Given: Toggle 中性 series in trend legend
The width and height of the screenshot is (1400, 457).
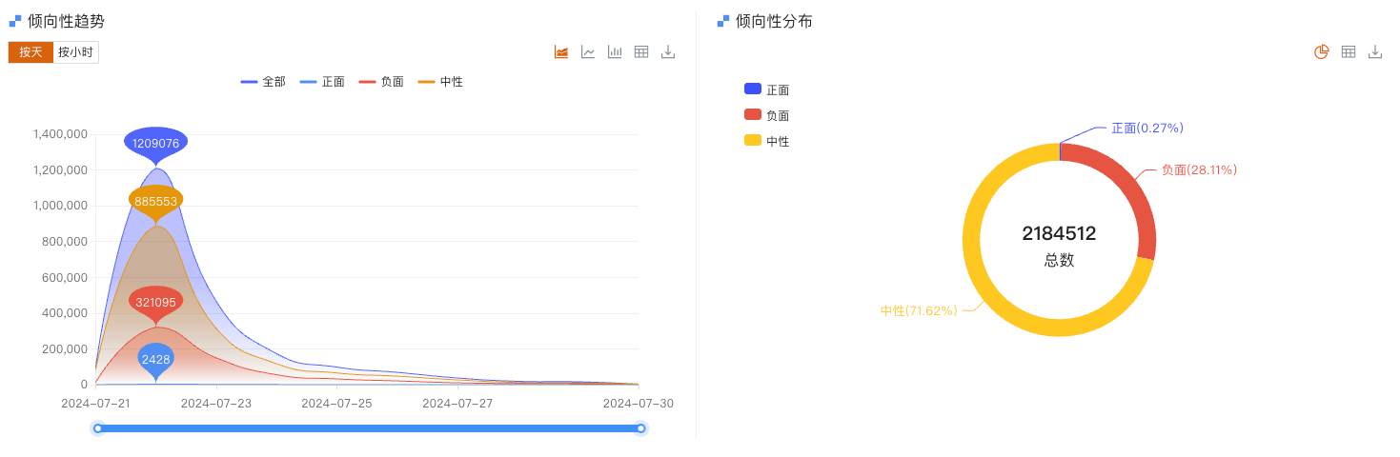Looking at the screenshot, I should [x=440, y=82].
